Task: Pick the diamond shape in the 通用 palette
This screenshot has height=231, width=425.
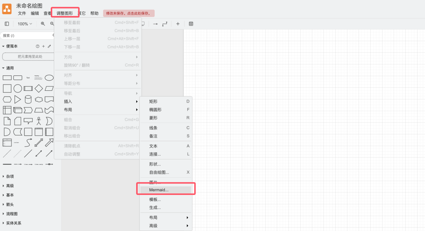Action: click(x=39, y=88)
